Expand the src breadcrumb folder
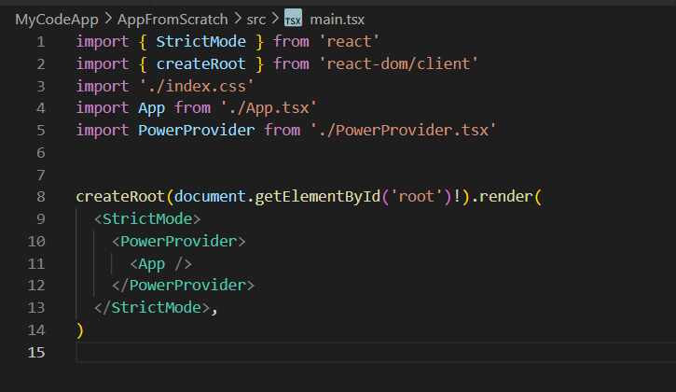 click(x=256, y=19)
